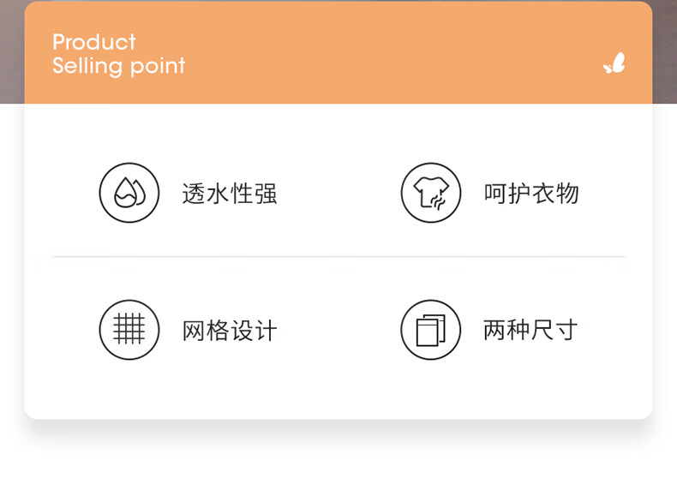Image resolution: width=677 pixels, height=478 pixels.
Task: Click the white butterfly logo in header
Action: pos(614,63)
